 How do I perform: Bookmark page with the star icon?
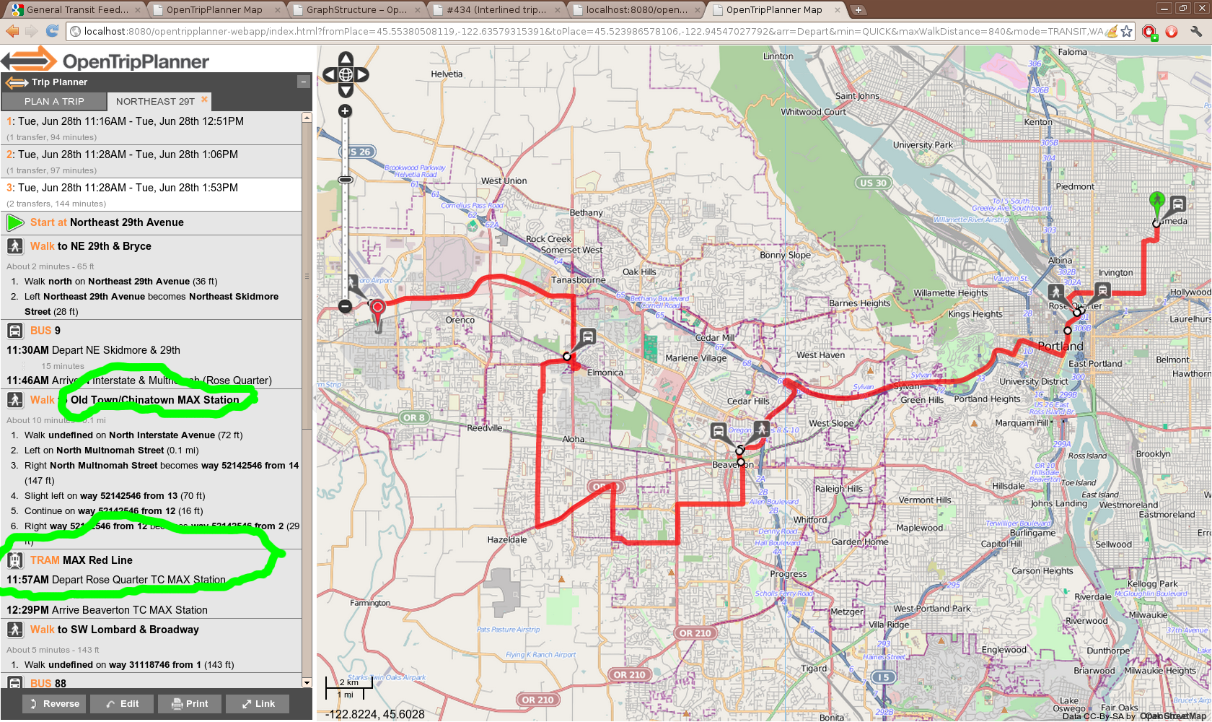click(x=1126, y=31)
